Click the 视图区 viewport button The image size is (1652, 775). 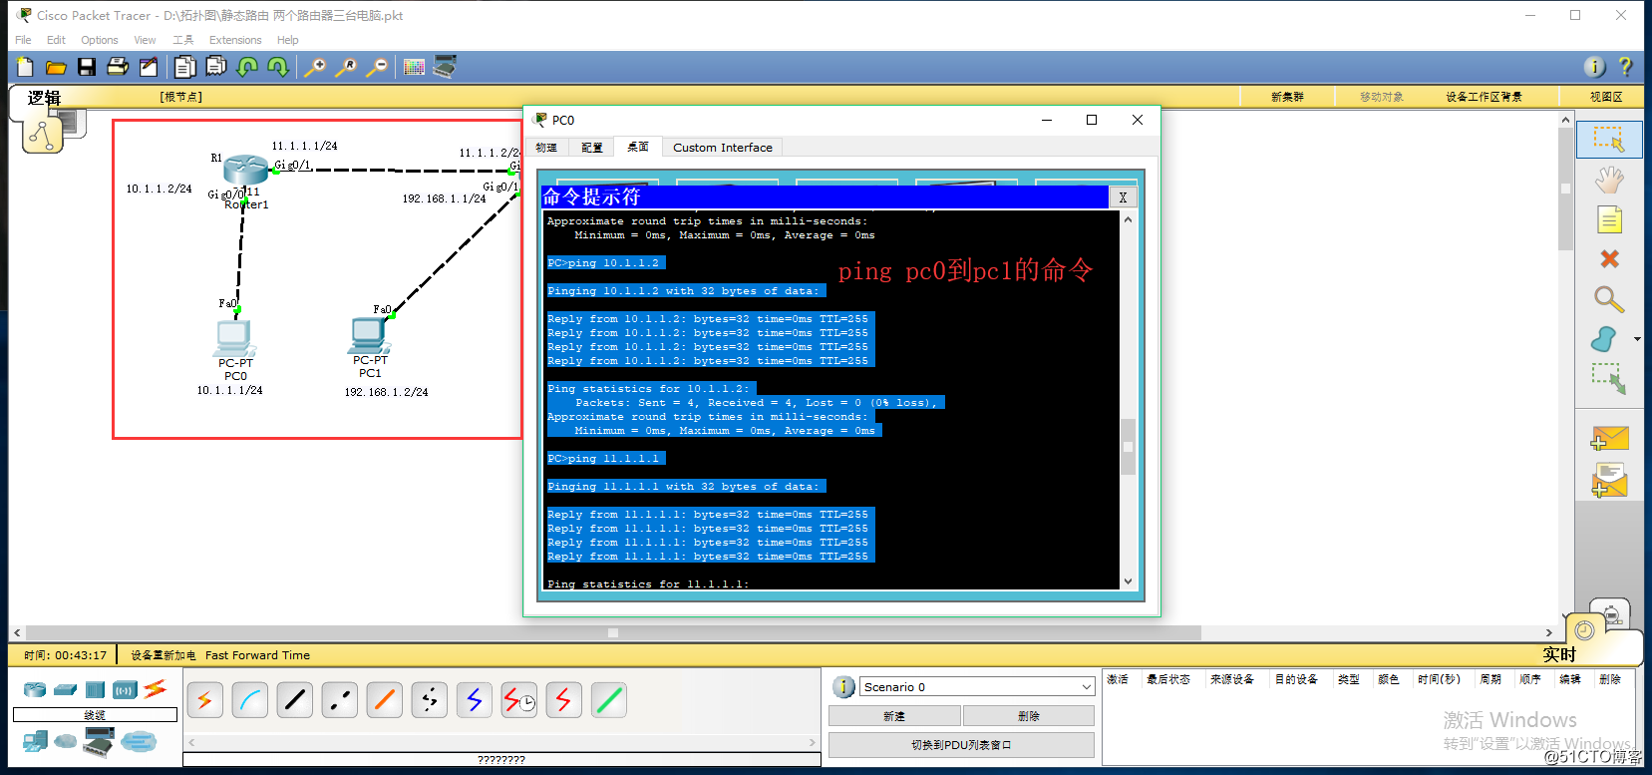[x=1606, y=97]
